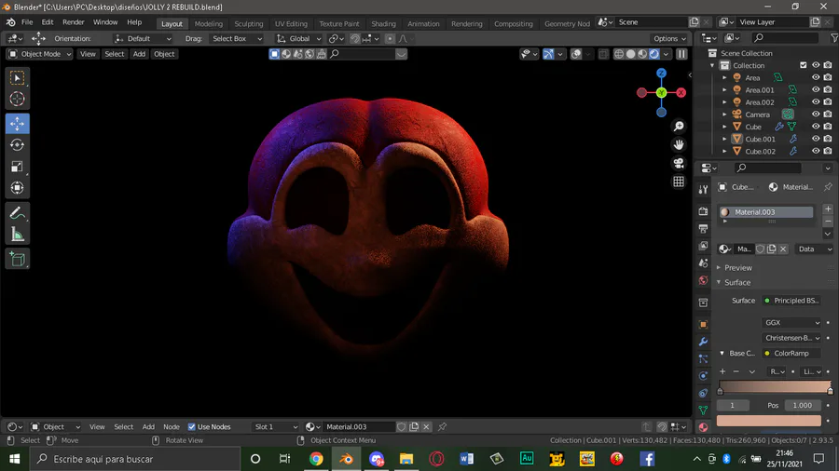The height and width of the screenshot is (471, 839).
Task: Click the peach color stop swatch
Action: [x=768, y=421]
